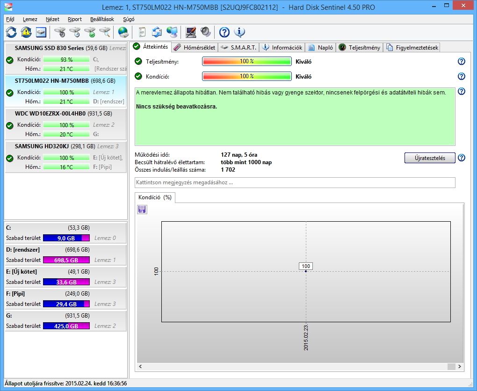Click the status text Állapot utoljára frissítve
The width and height of the screenshot is (477, 391).
[66, 384]
